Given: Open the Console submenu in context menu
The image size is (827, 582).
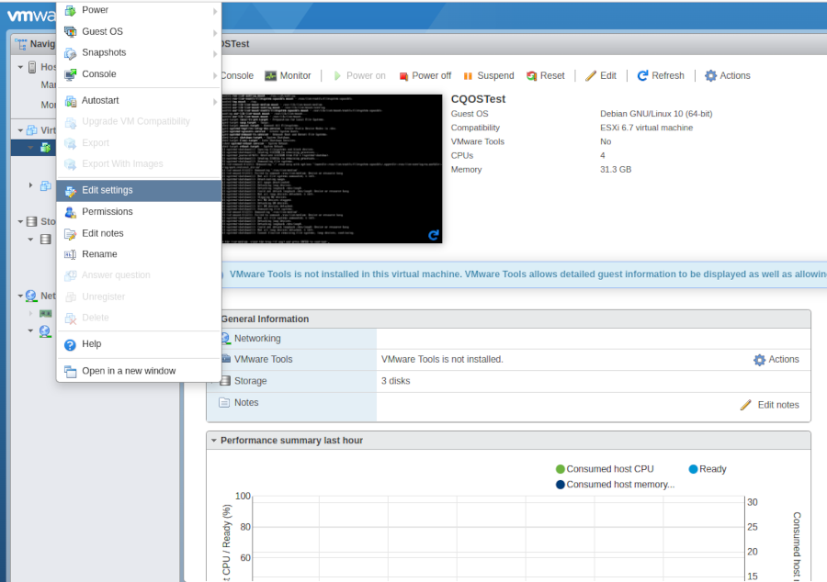Looking at the screenshot, I should click(139, 74).
